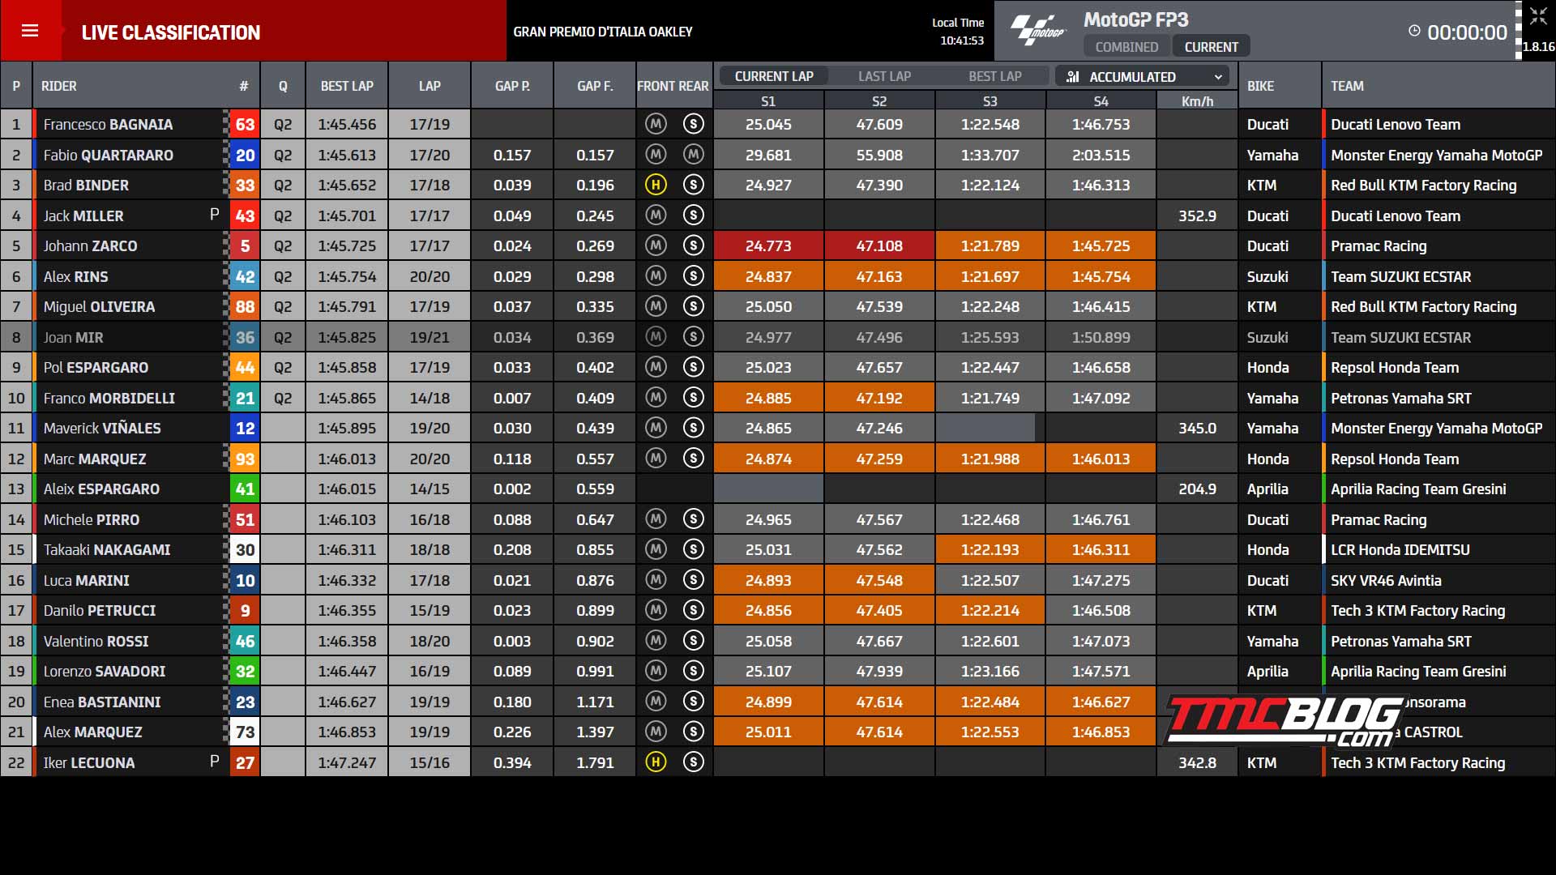The width and height of the screenshot is (1556, 875).
Task: Click Petrucci's lap count 15/19
Action: pos(430,610)
